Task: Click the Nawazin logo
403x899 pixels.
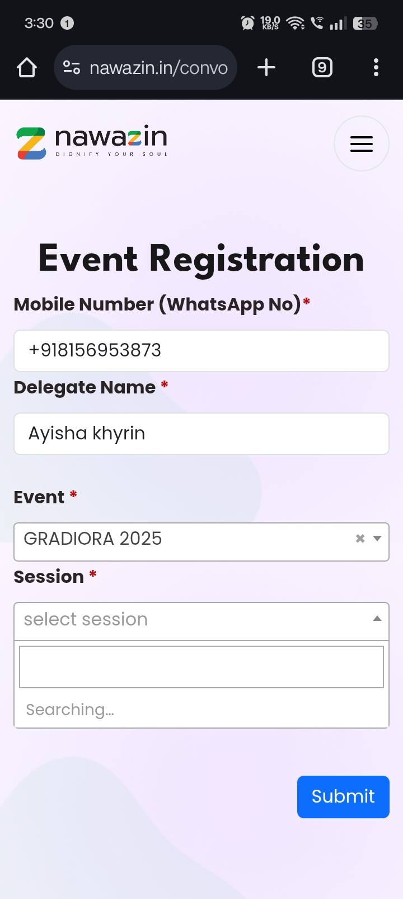Action: [x=92, y=142]
